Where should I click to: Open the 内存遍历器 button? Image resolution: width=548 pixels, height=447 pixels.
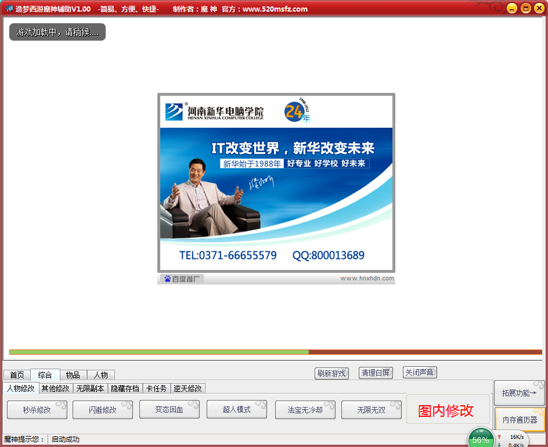click(520, 419)
